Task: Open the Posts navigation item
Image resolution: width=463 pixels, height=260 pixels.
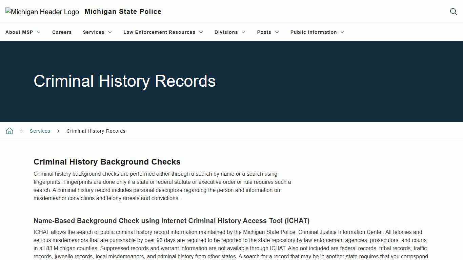Action: pyautogui.click(x=264, y=32)
